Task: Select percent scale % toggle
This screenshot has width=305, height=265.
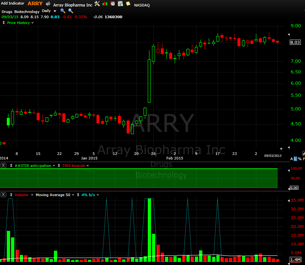Action: click(300, 159)
